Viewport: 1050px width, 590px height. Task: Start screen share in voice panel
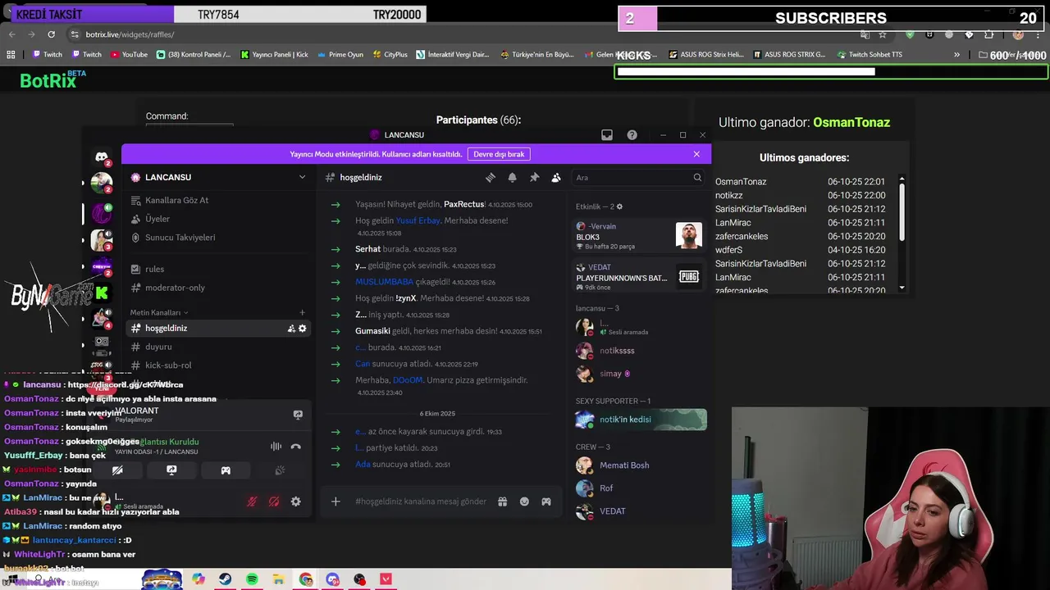click(x=171, y=470)
